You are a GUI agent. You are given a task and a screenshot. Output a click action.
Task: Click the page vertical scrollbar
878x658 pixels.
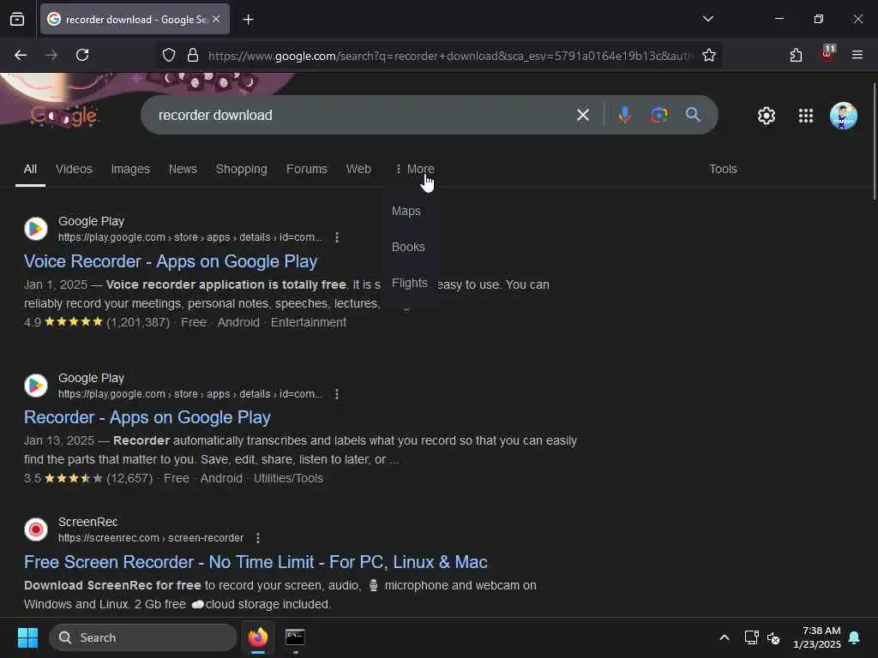point(874,141)
